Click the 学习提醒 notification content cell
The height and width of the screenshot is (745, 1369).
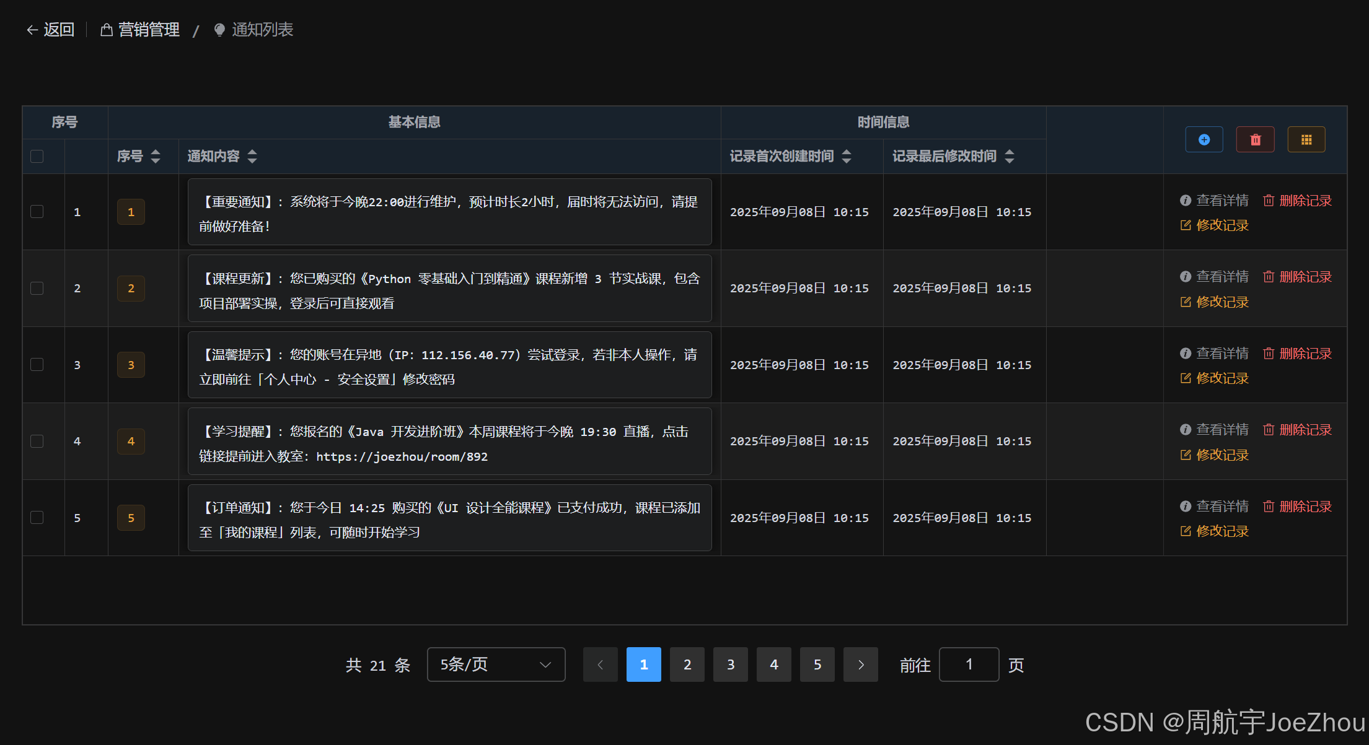450,441
